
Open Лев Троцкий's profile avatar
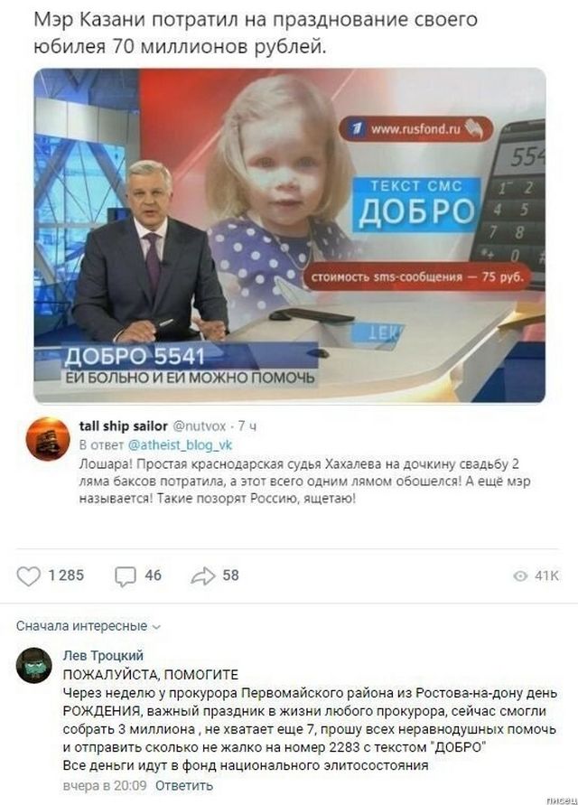coord(34,665)
